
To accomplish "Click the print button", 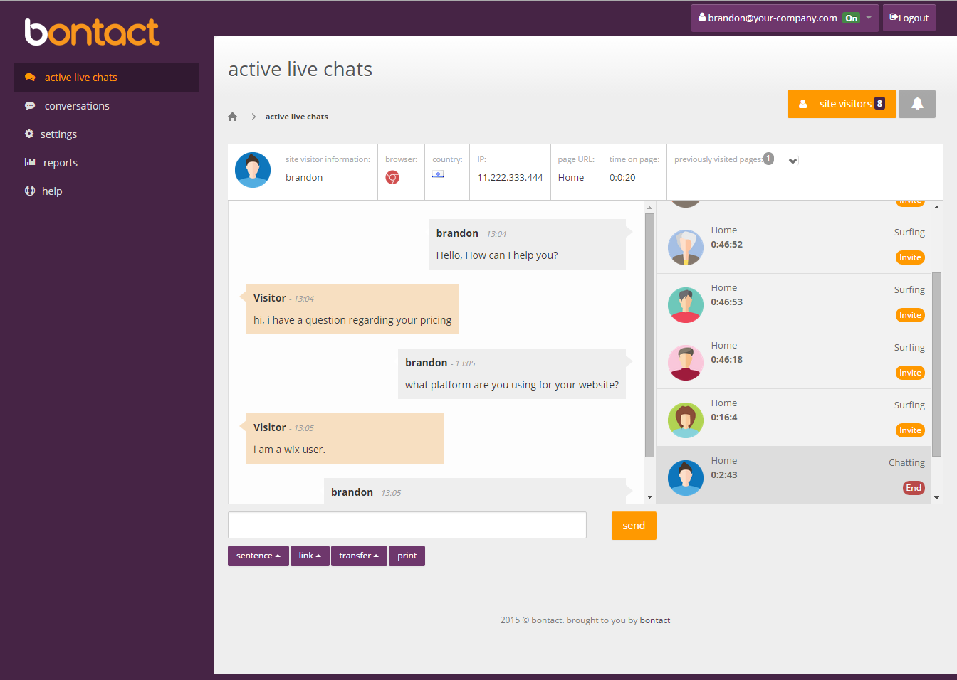I will pyautogui.click(x=407, y=556).
